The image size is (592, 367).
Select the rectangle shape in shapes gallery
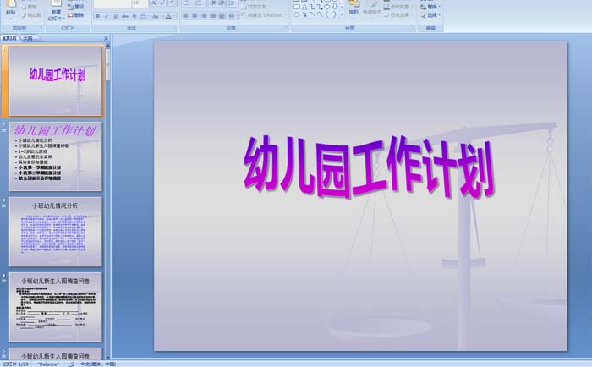point(297,7)
